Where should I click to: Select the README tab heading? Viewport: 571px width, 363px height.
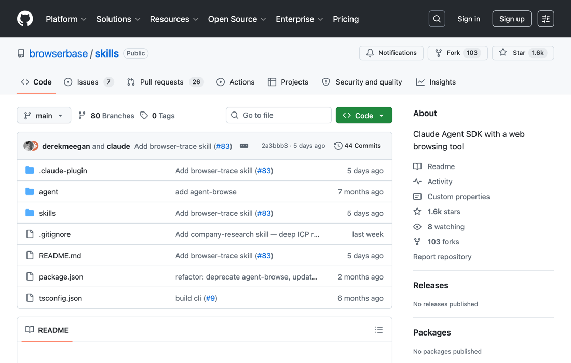(x=47, y=330)
